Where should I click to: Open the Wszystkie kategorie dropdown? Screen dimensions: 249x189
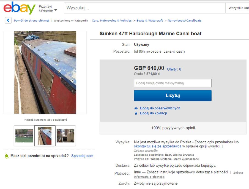237,8
